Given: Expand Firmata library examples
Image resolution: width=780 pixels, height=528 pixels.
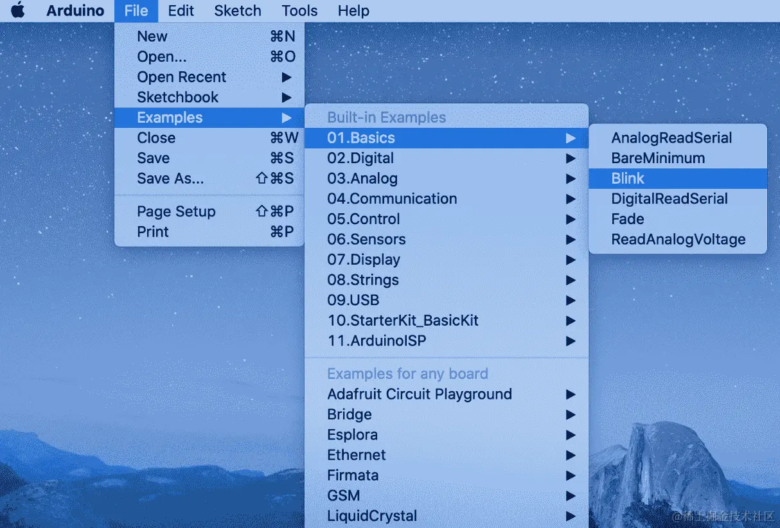Looking at the screenshot, I should pos(447,475).
